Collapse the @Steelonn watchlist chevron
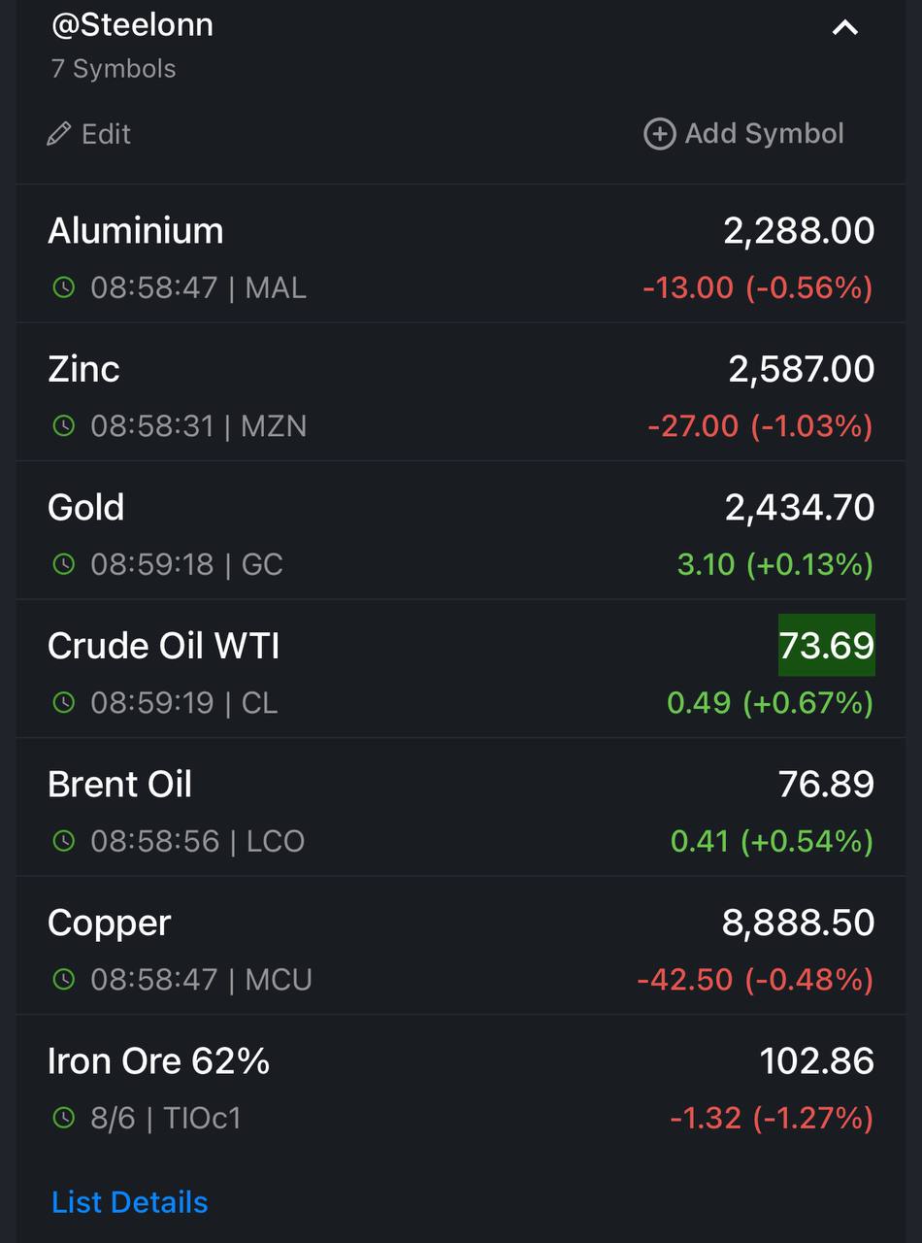Image resolution: width=922 pixels, height=1243 pixels. pos(845,28)
